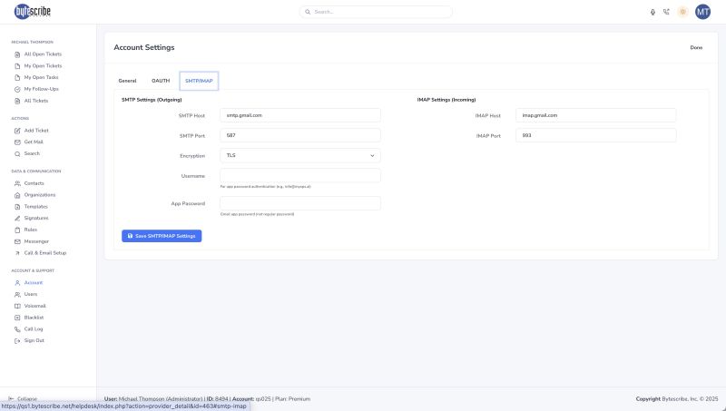Click the microphone icon in the header
Viewport: 726px width, 411px height.
pos(652,12)
